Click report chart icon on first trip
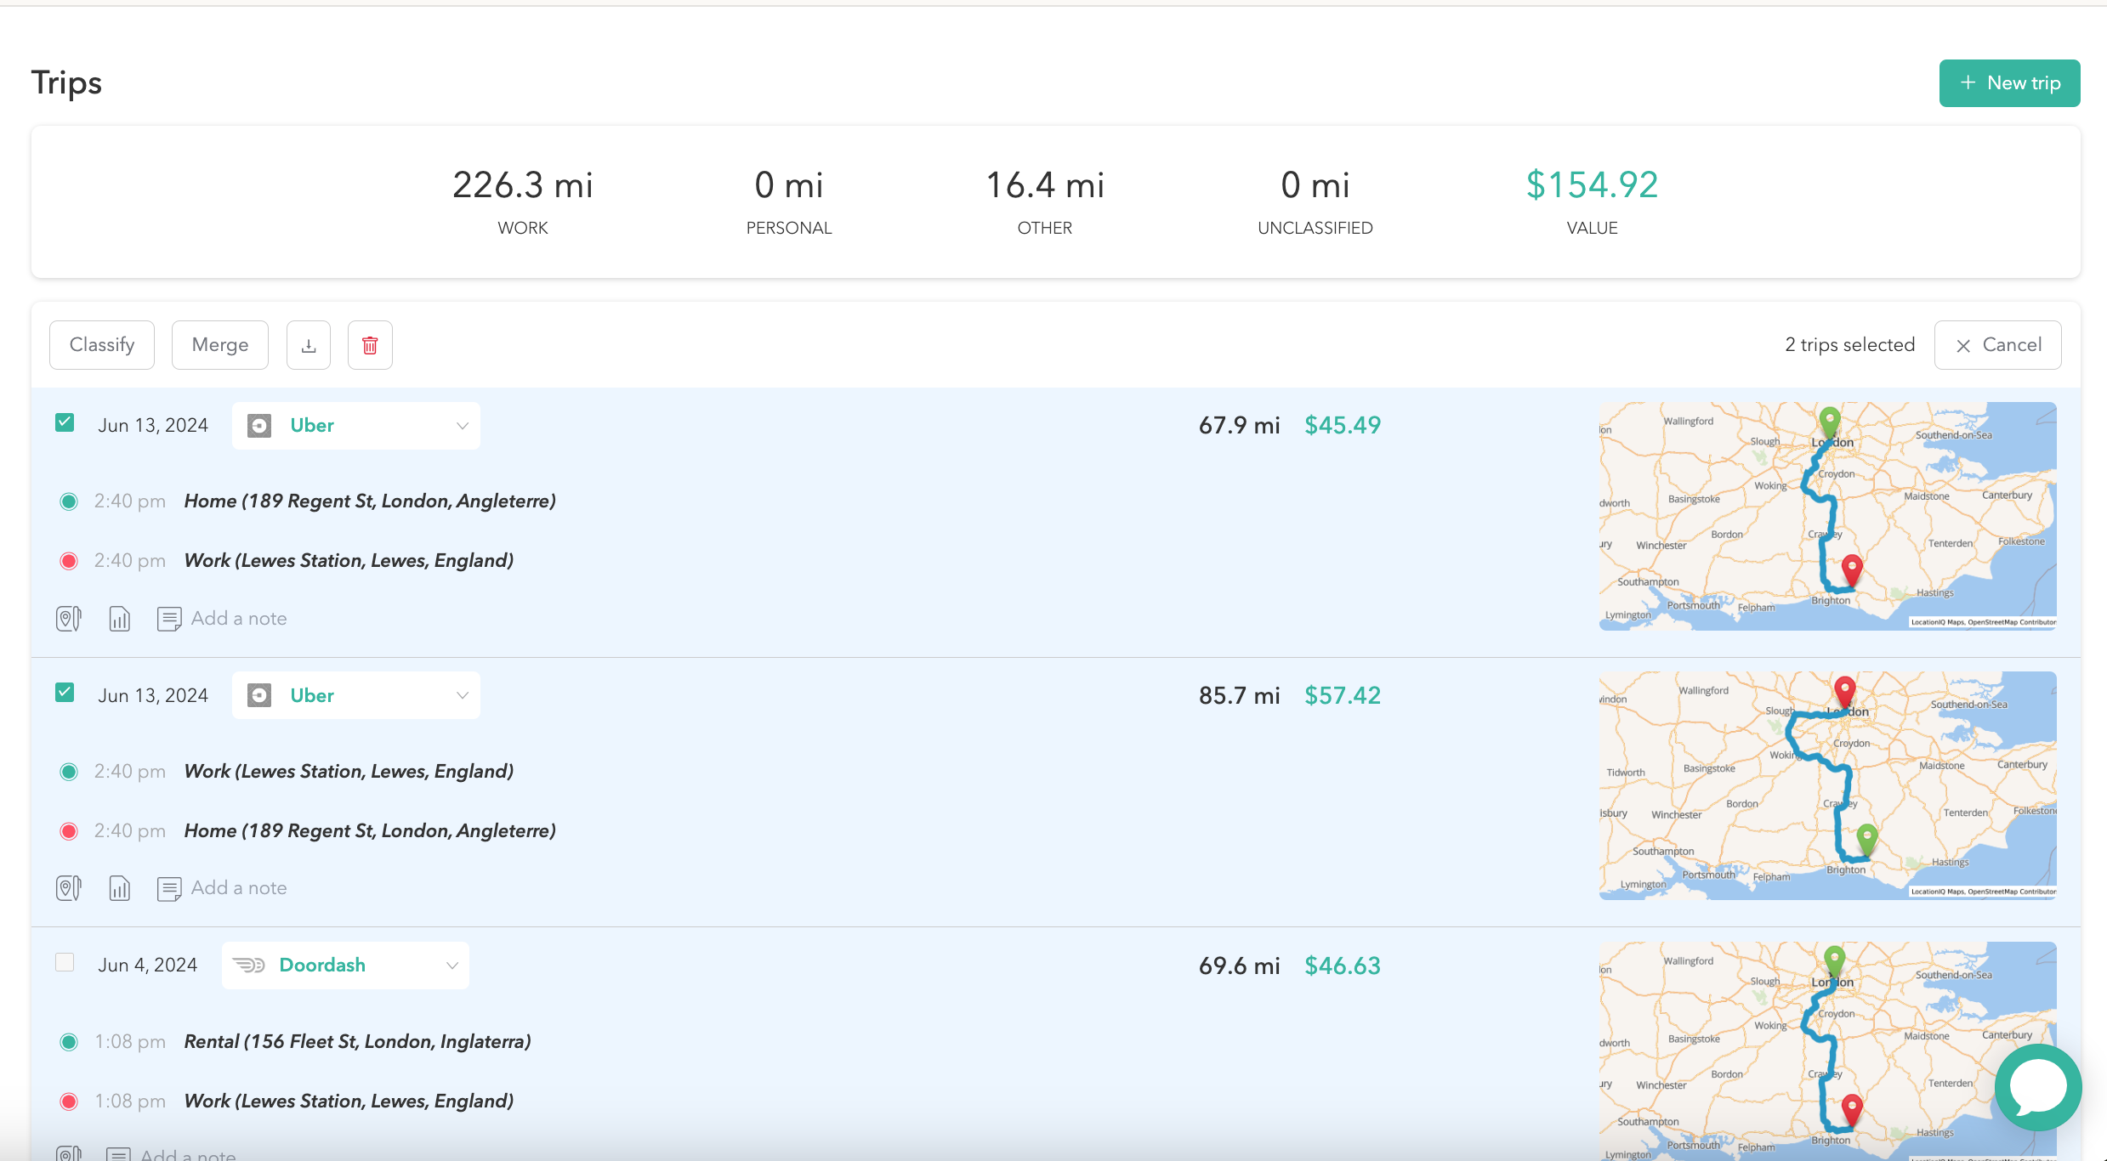 [120, 619]
